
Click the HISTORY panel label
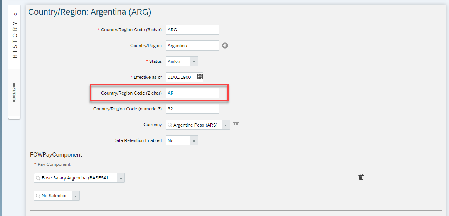coord(15,39)
